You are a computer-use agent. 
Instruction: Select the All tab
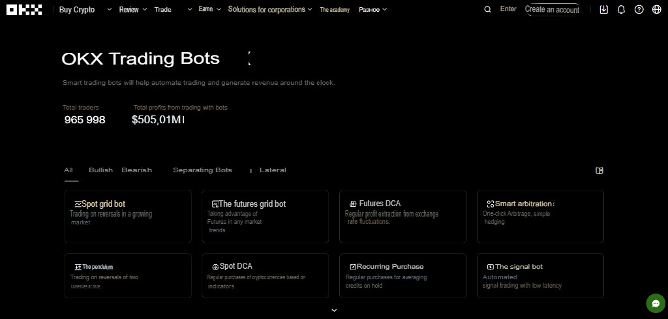coord(68,170)
